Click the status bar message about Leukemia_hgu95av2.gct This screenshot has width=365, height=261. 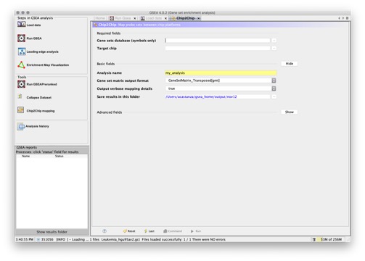(x=141, y=239)
